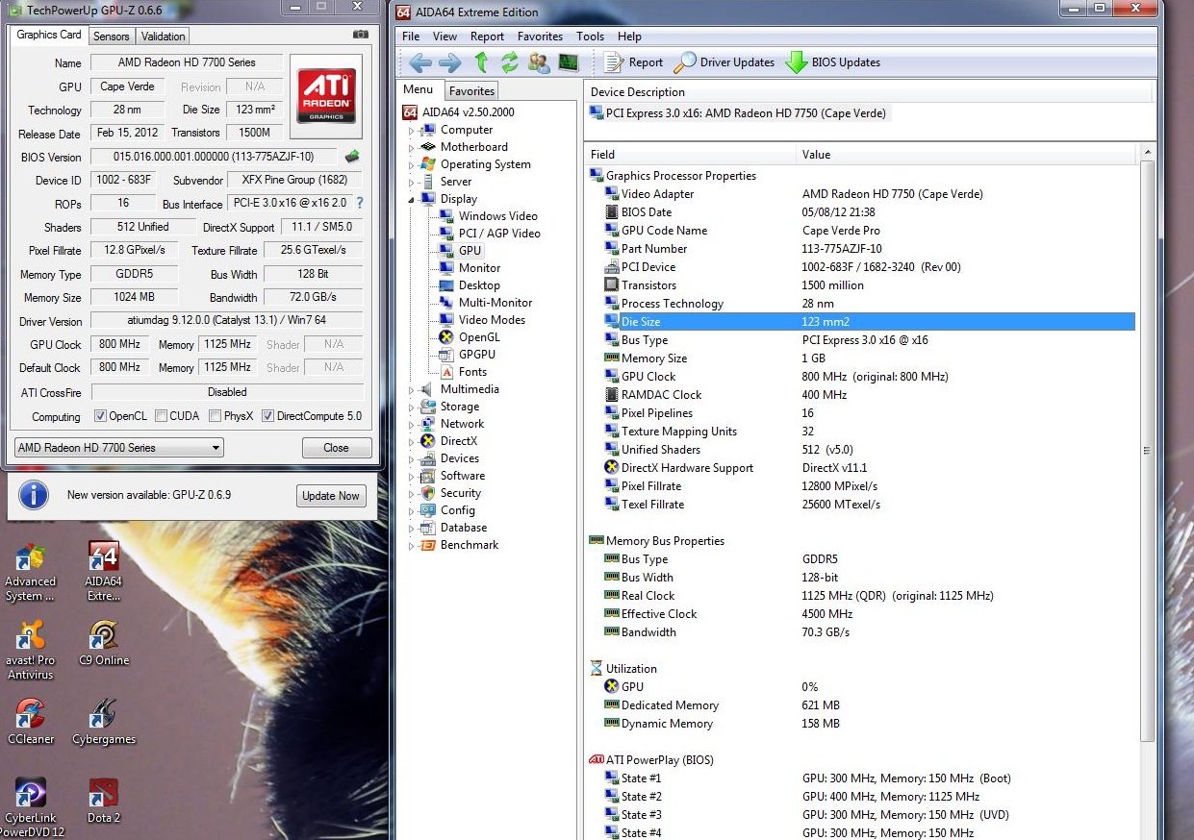Select the Die Size row in the list
Viewport: 1194px width, 840px height.
click(869, 322)
